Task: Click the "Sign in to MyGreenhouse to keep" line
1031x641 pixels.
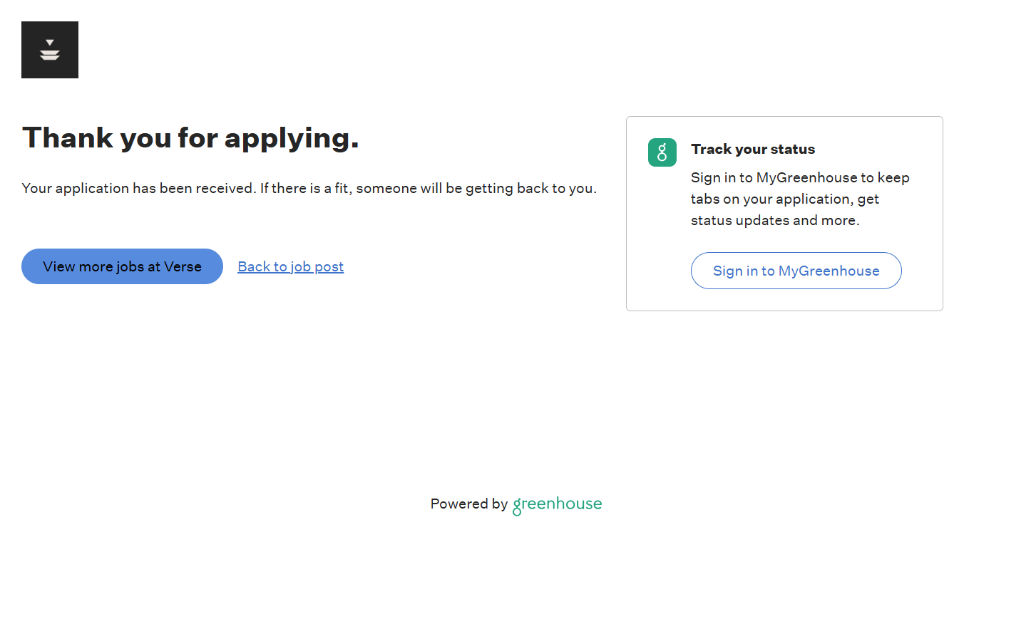Action: (x=800, y=177)
